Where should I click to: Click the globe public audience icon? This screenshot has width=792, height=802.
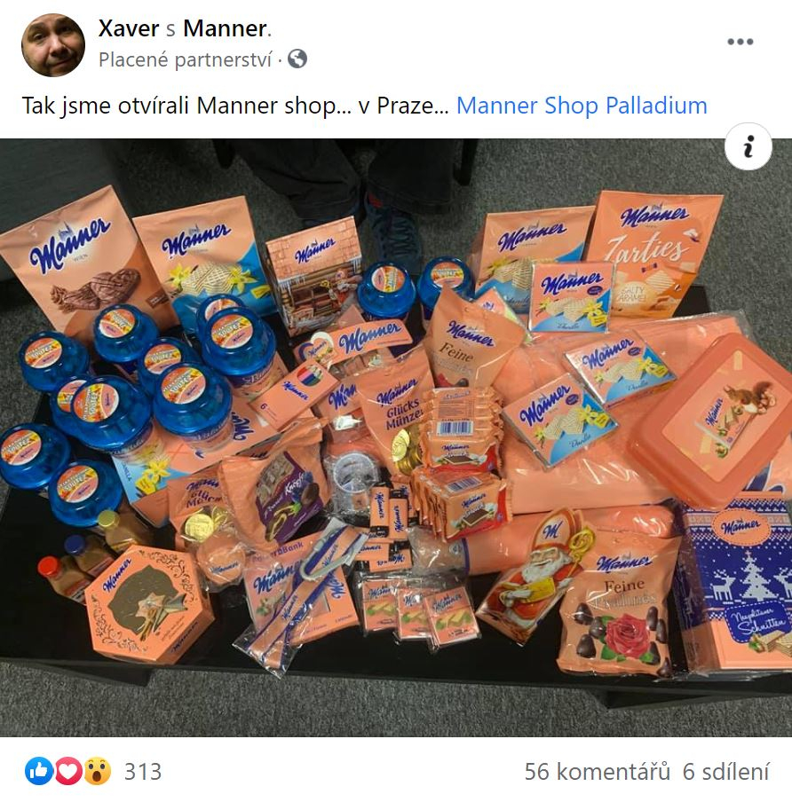tap(297, 59)
